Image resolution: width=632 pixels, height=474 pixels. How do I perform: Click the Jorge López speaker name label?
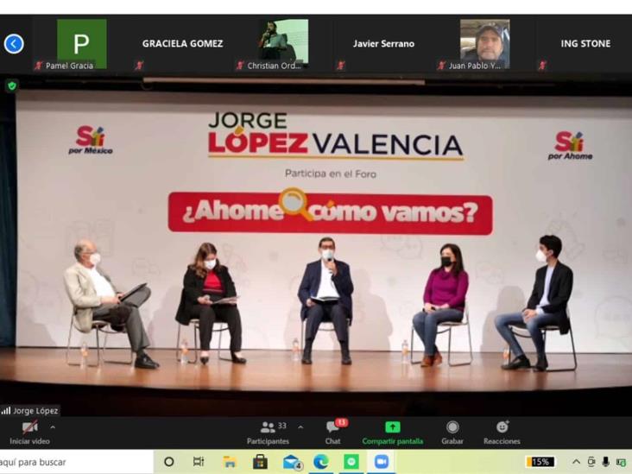[x=30, y=411]
